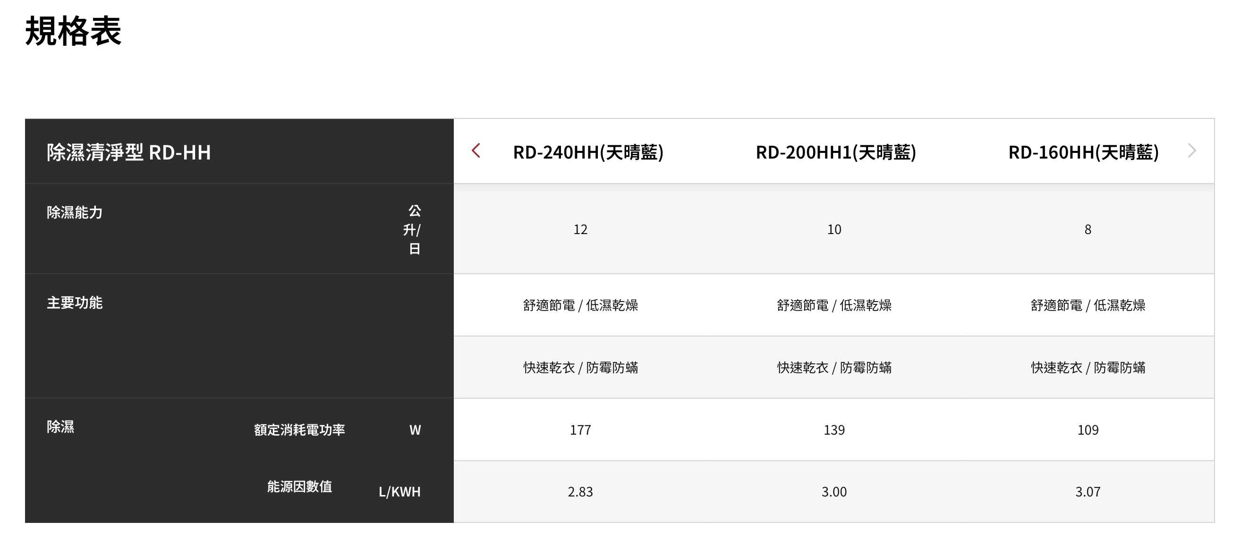Click the 規格表 page heading

(73, 30)
